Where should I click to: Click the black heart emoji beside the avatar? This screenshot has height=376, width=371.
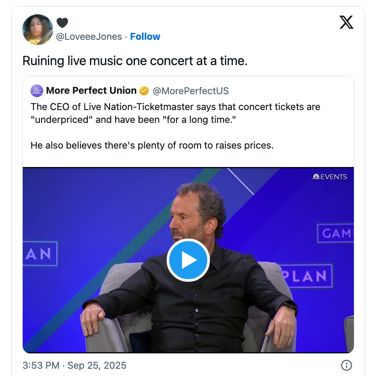(63, 23)
